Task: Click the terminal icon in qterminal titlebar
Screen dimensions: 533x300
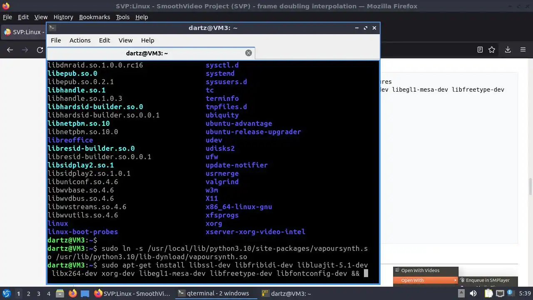Action: tap(52, 28)
